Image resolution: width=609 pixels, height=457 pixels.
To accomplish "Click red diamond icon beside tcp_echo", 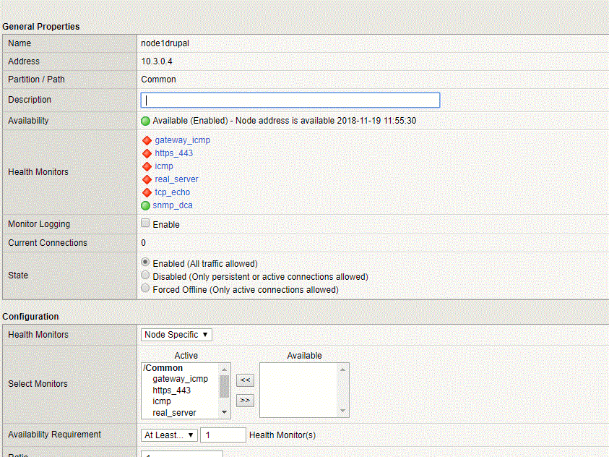I will pos(147,192).
